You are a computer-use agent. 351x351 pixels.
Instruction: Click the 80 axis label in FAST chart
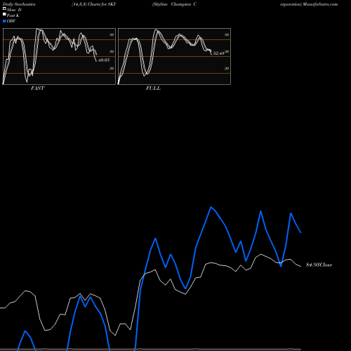[112, 34]
